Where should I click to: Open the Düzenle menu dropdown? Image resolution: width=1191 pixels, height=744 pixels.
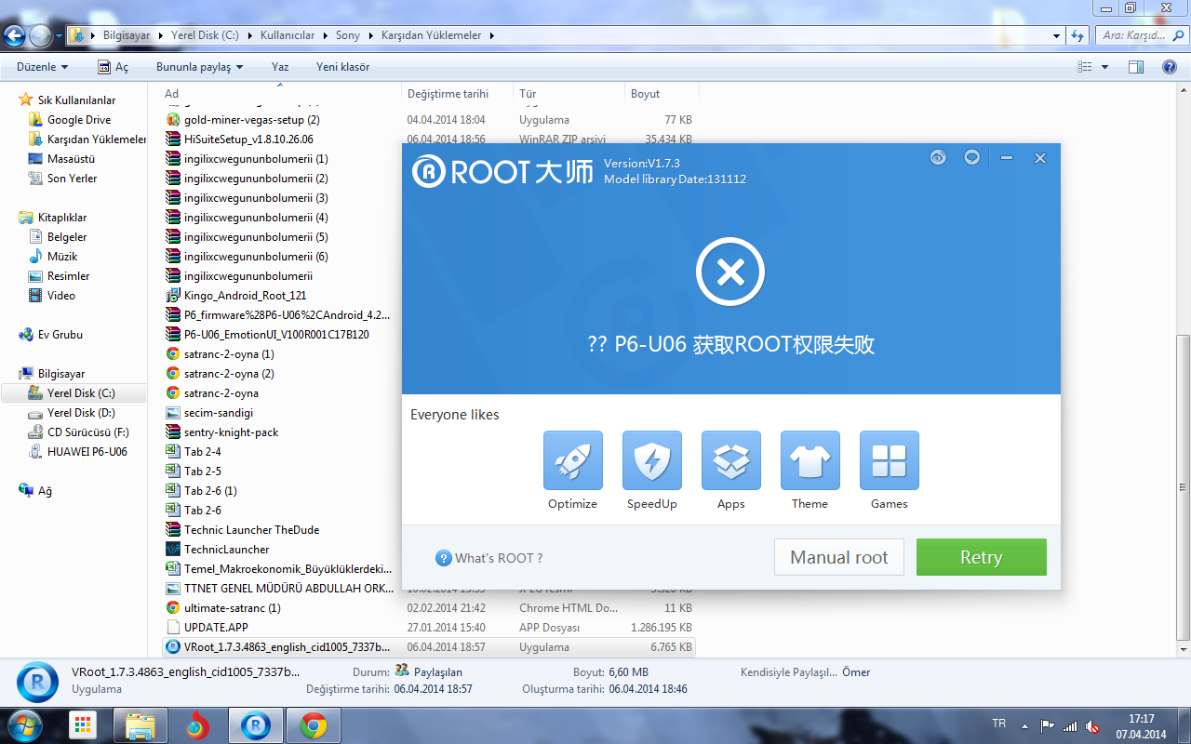[43, 67]
